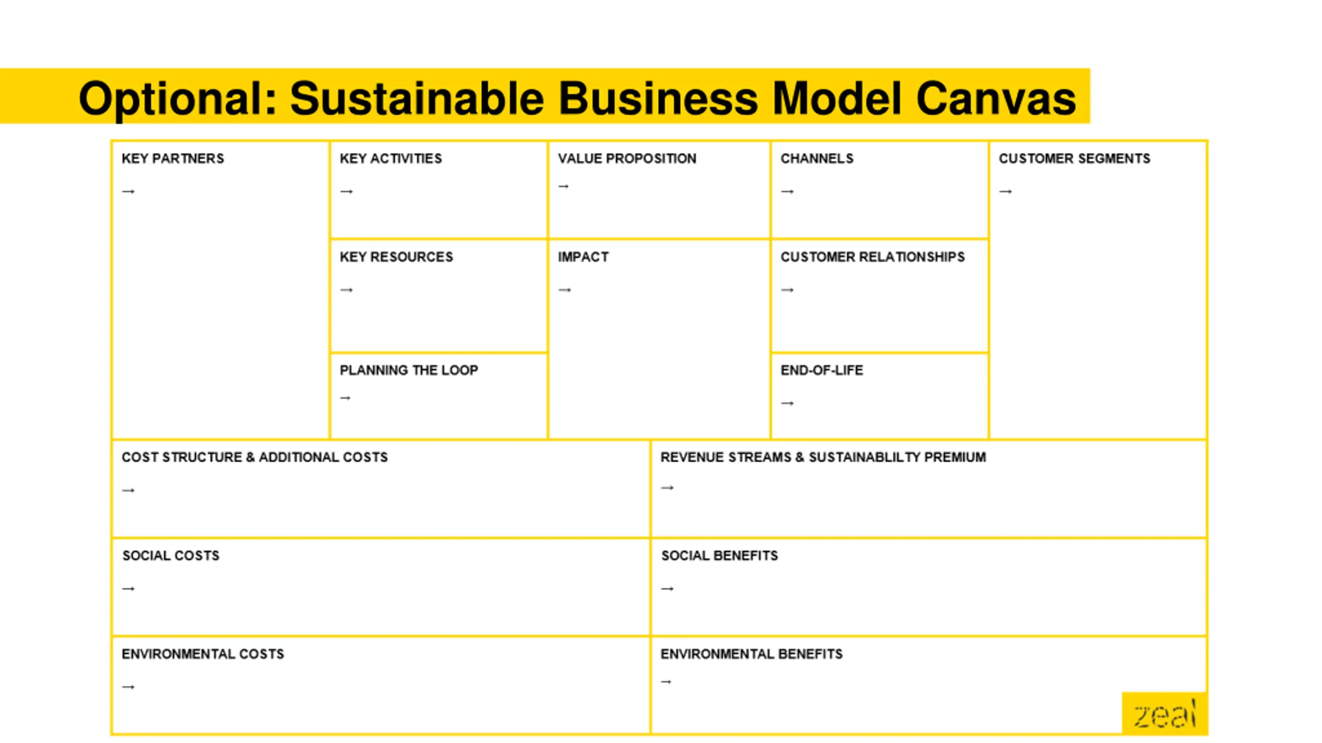Click the arrow under Key Partners
Viewport: 1322px width, 743px height.
(x=128, y=191)
